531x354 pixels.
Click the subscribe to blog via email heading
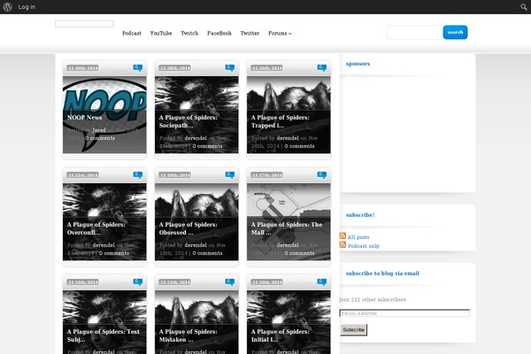click(382, 273)
